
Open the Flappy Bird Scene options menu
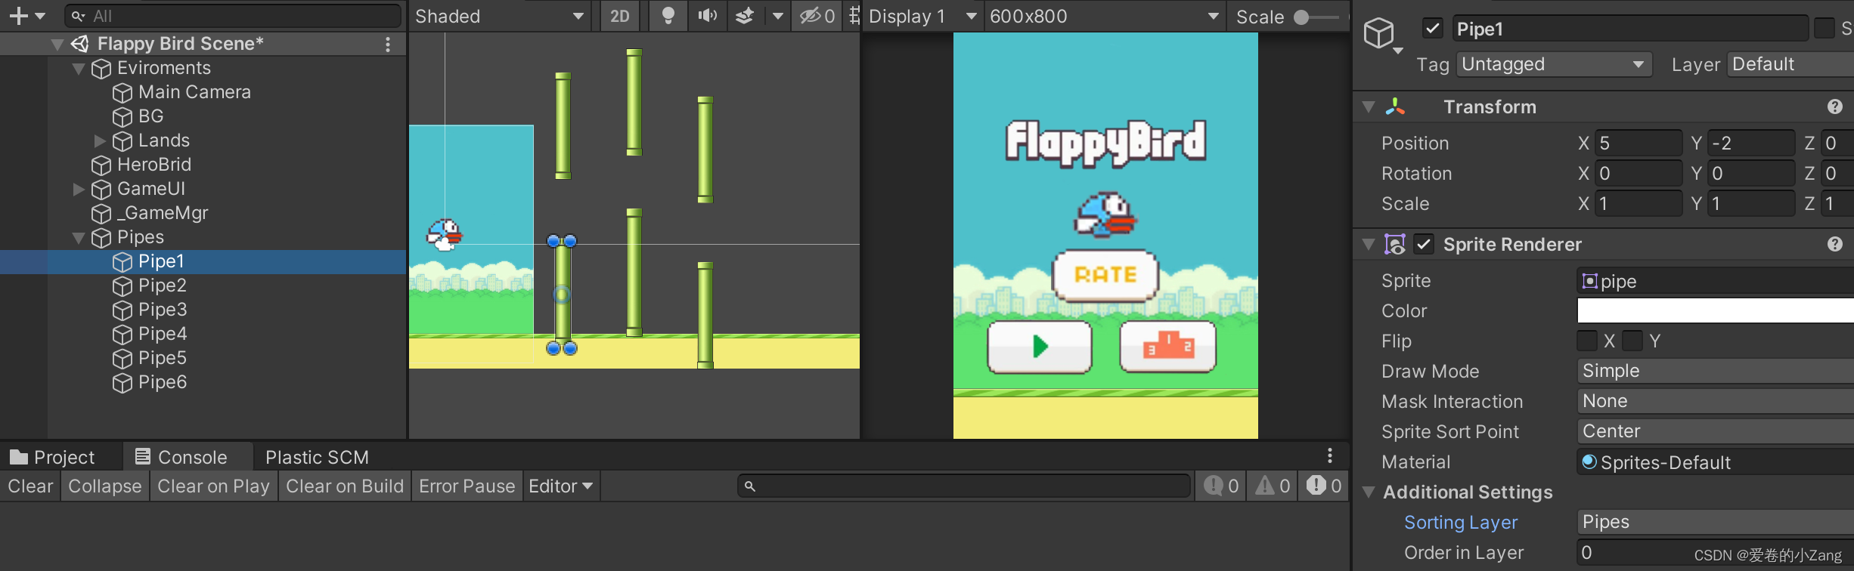(x=388, y=45)
